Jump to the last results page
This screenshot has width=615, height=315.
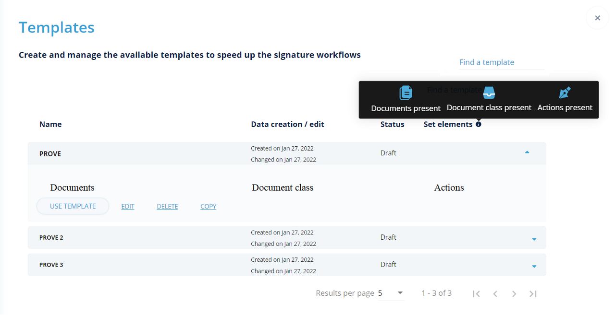point(533,293)
